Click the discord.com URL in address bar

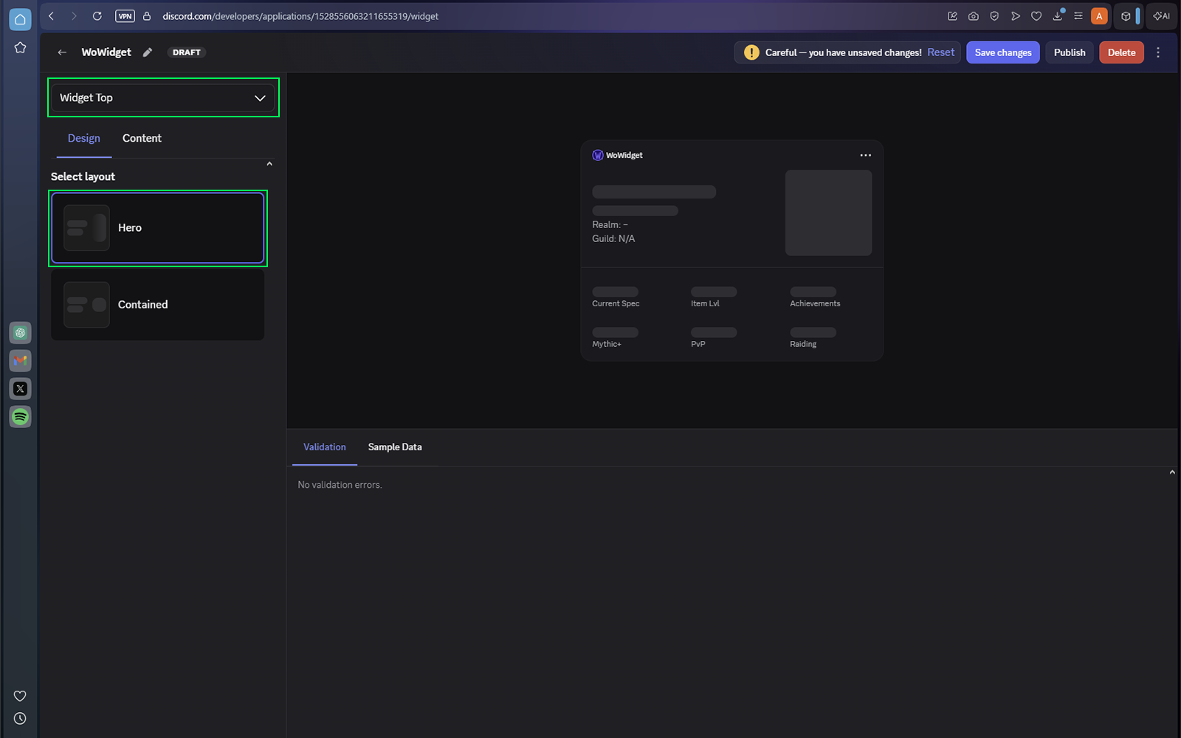click(300, 15)
